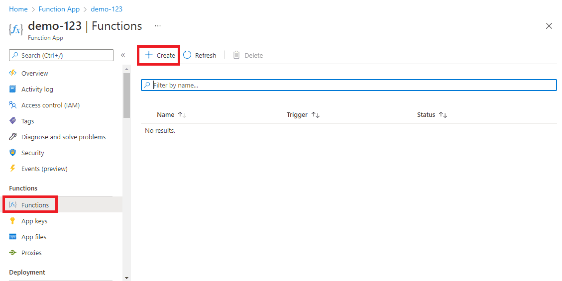Follow Function App breadcrumb link
The height and width of the screenshot is (281, 562).
59,9
